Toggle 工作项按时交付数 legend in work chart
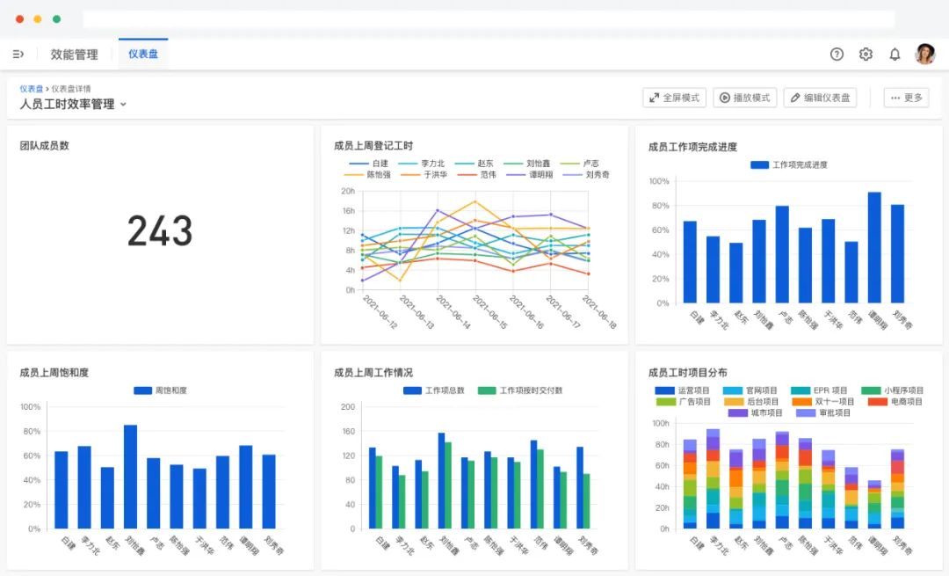Screen dimensions: 949x576 pyautogui.click(x=520, y=390)
